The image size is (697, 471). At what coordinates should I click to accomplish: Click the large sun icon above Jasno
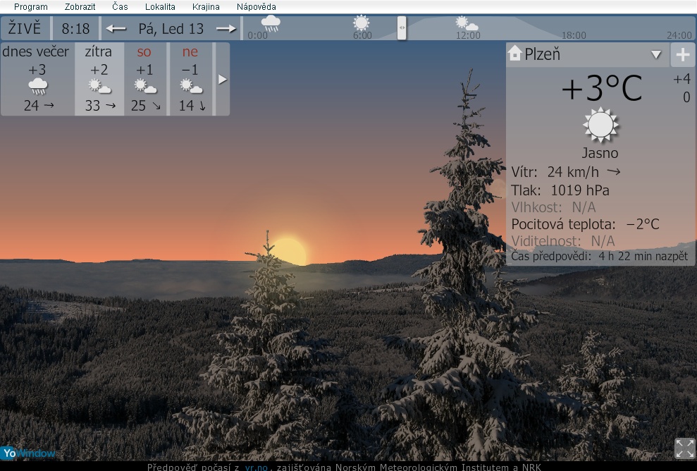[x=600, y=126]
